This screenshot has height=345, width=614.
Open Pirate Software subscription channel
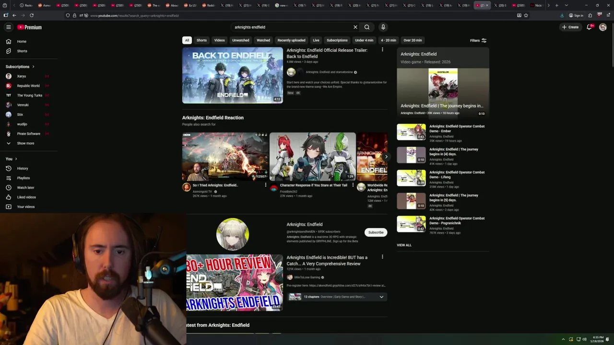[x=29, y=134]
